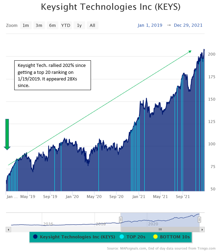
Task: Click the navigator scroll left arrow
Action: click(8, 230)
